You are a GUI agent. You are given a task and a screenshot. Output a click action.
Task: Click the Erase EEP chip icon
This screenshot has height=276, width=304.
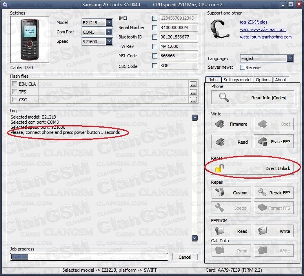(263, 142)
